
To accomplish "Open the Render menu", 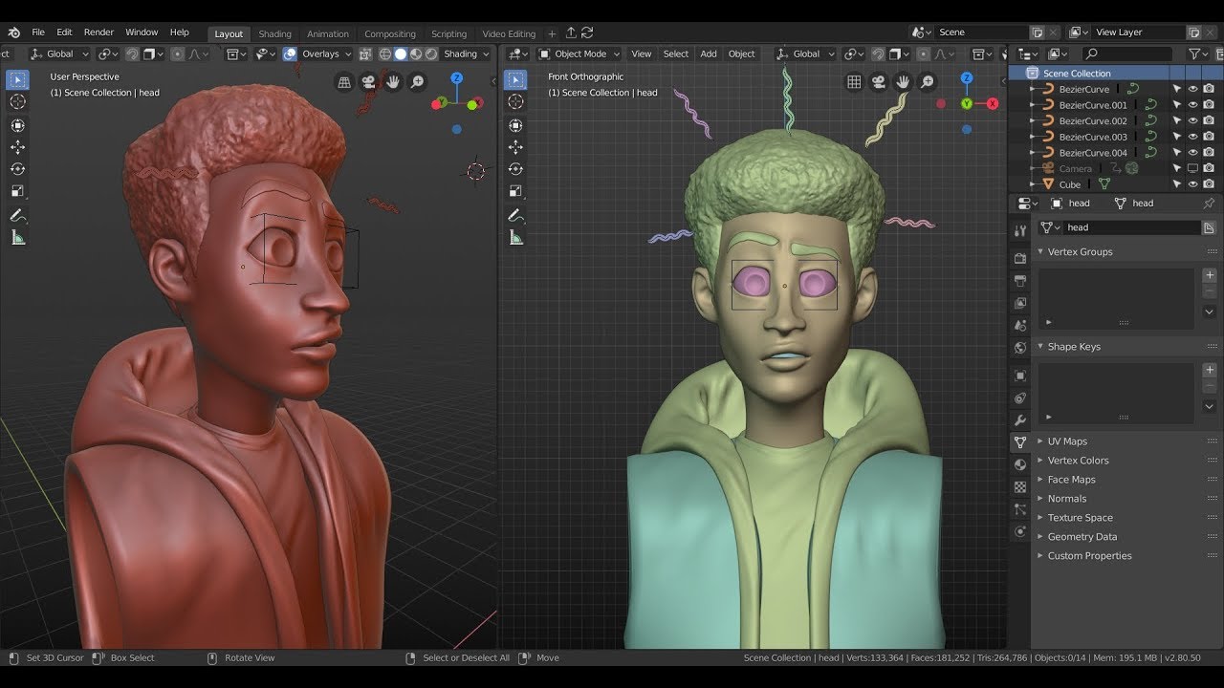I will [98, 32].
